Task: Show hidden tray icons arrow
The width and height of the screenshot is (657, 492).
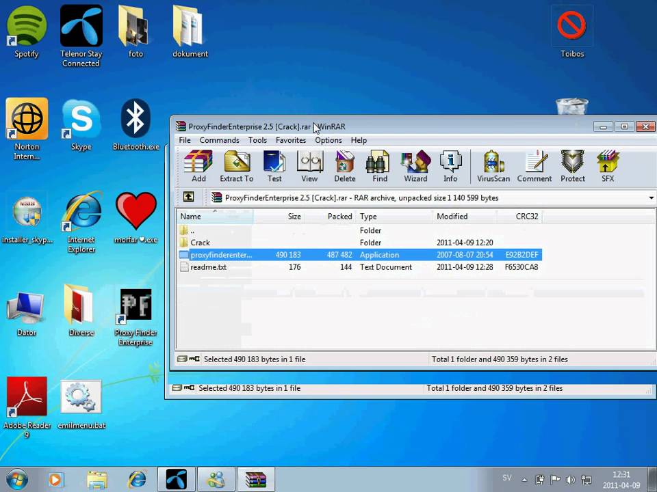Action: click(x=524, y=480)
